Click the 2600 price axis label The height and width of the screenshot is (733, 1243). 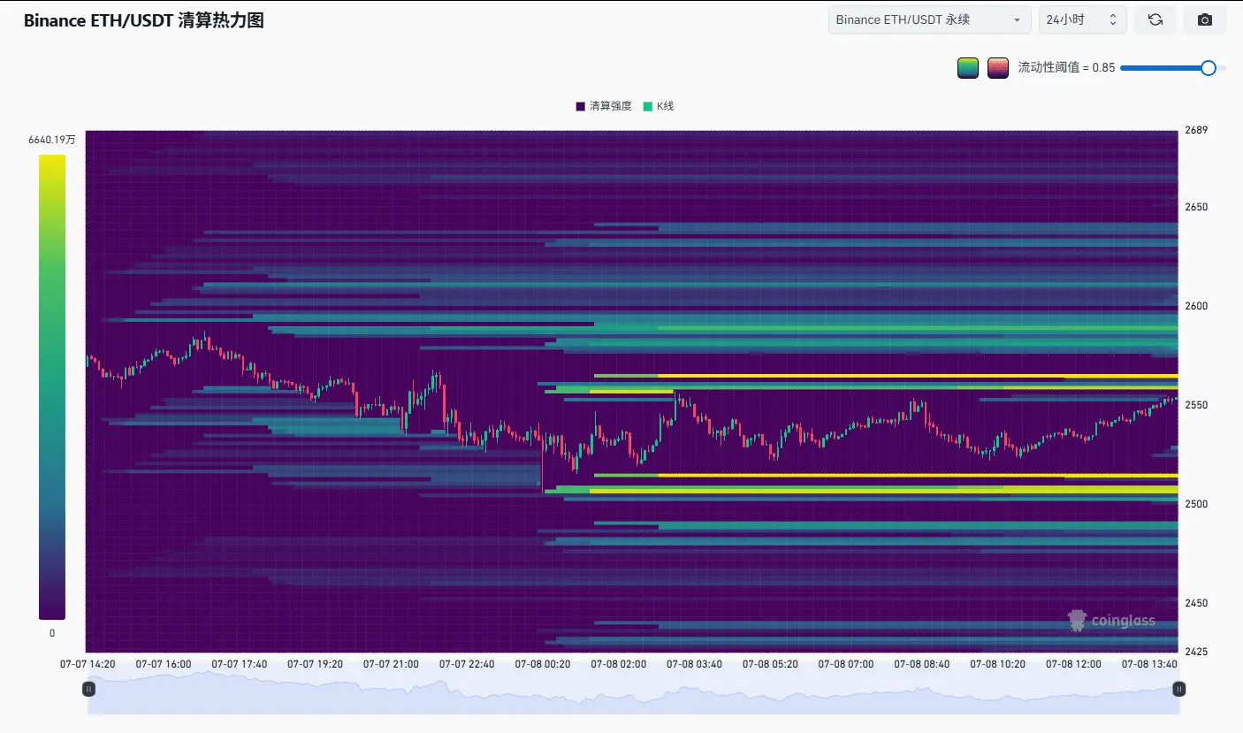coord(1196,306)
